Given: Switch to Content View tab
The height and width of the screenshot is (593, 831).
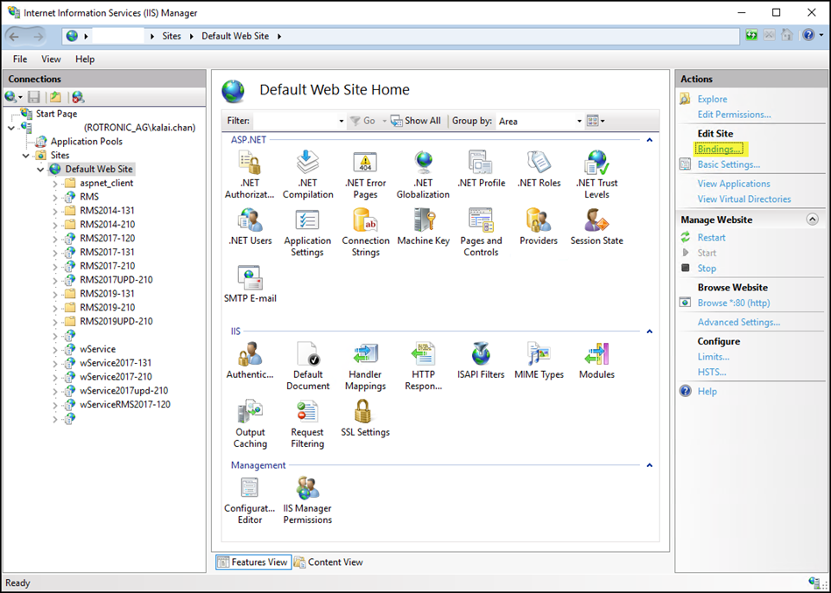Looking at the screenshot, I should pyautogui.click(x=328, y=562).
